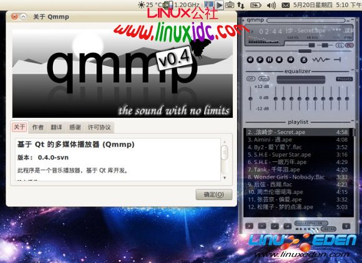
Task: Click the balance slider handle in qmmp
Action: [325, 45]
